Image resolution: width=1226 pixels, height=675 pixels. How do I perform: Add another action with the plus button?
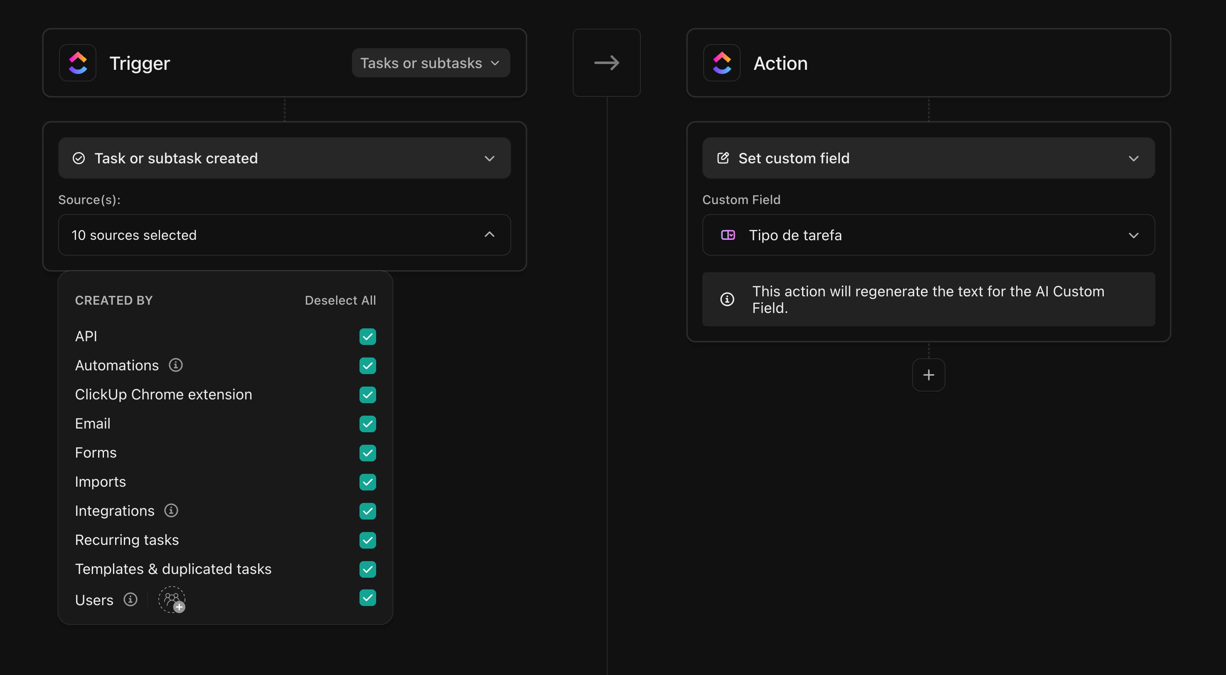tap(928, 375)
